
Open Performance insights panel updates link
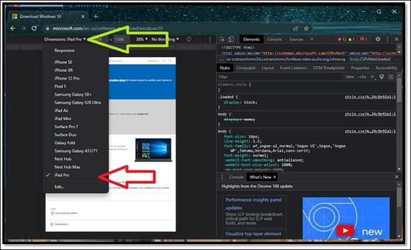pos(254,204)
